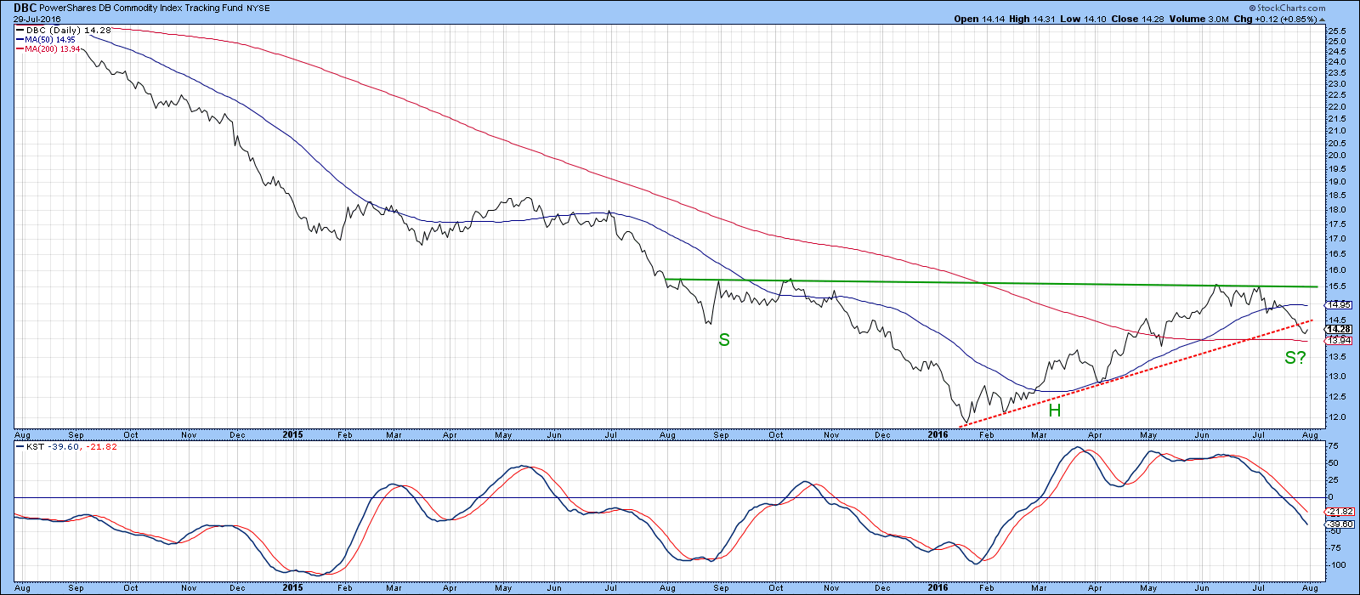Click the 13.94 MA(200) price tag
1360x595 pixels.
[1338, 340]
